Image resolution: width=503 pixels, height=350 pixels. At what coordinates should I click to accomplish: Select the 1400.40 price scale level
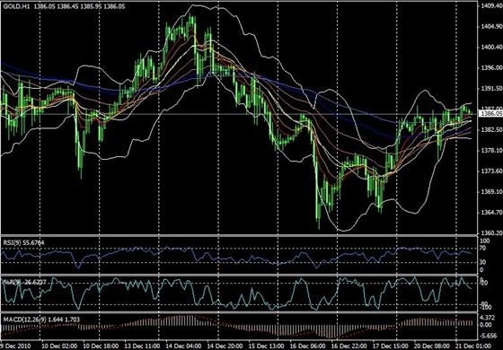pos(491,47)
